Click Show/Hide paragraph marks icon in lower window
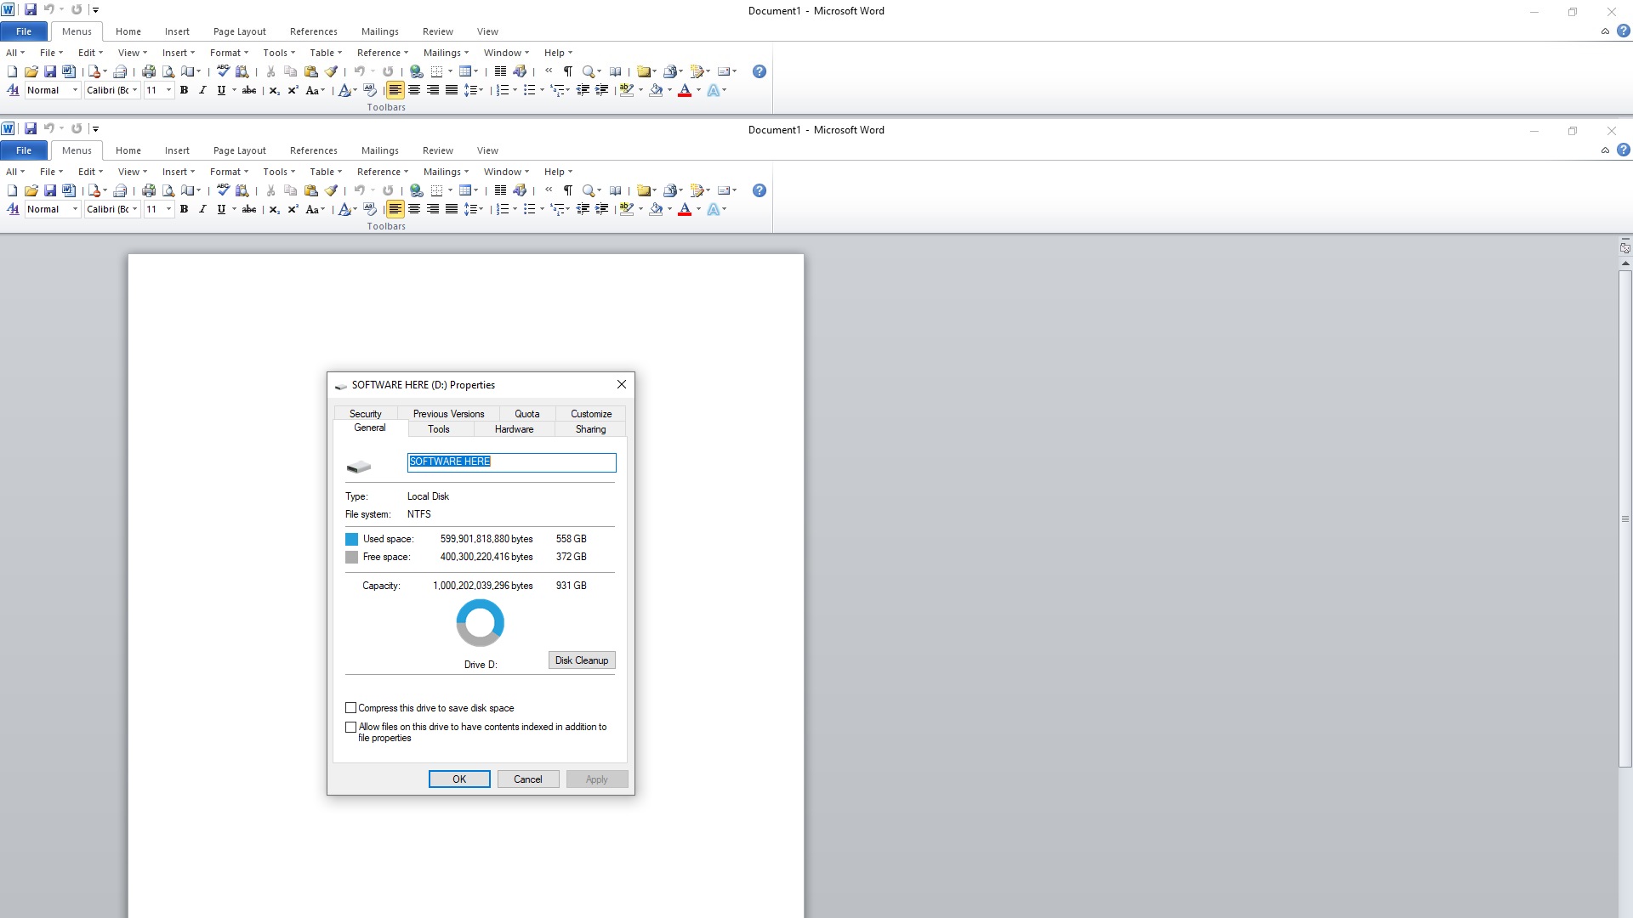This screenshot has height=918, width=1633. pos(568,190)
